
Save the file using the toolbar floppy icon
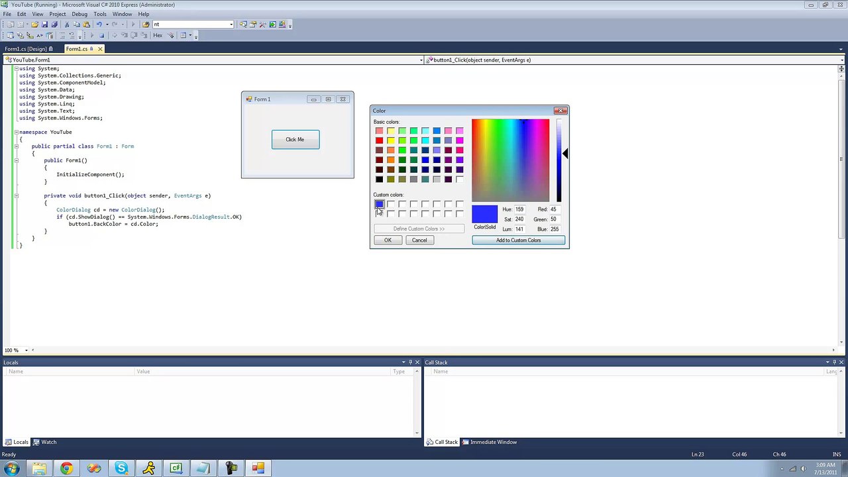coord(44,25)
